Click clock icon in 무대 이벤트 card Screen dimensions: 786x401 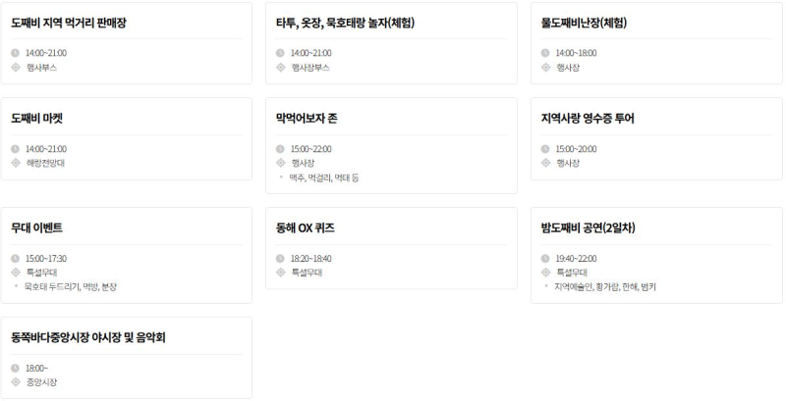point(16,259)
